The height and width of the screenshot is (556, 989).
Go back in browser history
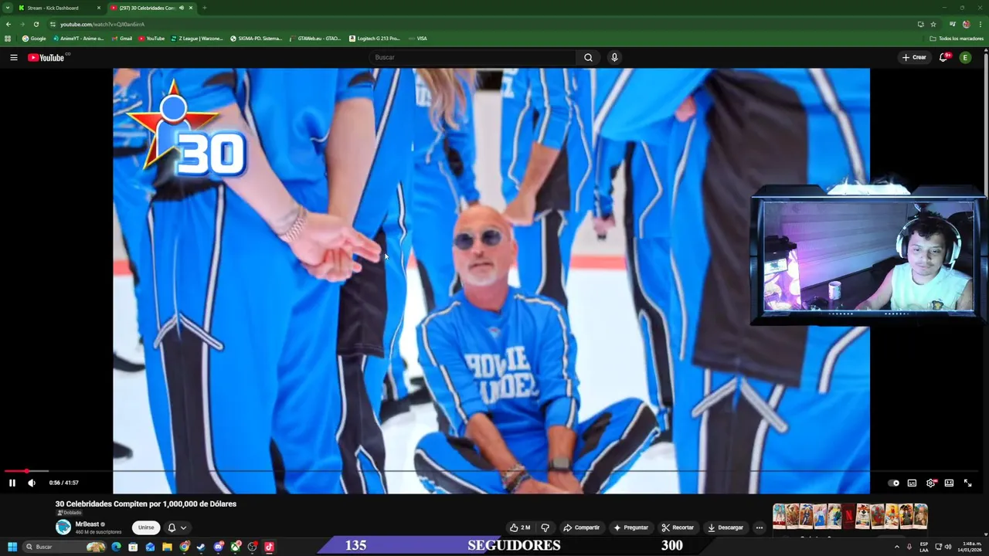tap(8, 24)
